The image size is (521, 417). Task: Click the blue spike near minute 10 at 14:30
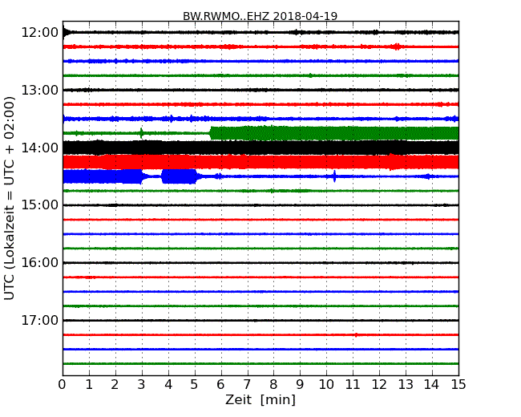tap(334, 176)
